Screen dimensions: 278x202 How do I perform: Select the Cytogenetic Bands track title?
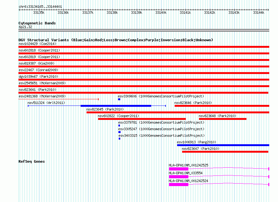tap(37, 23)
